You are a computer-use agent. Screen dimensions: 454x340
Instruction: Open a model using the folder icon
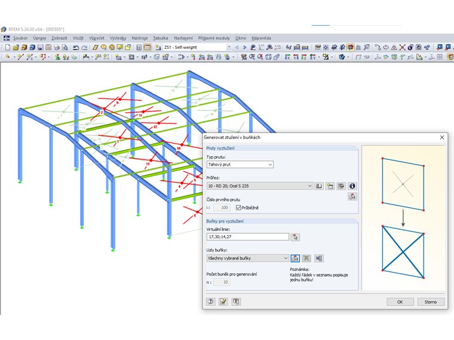click(x=16, y=47)
